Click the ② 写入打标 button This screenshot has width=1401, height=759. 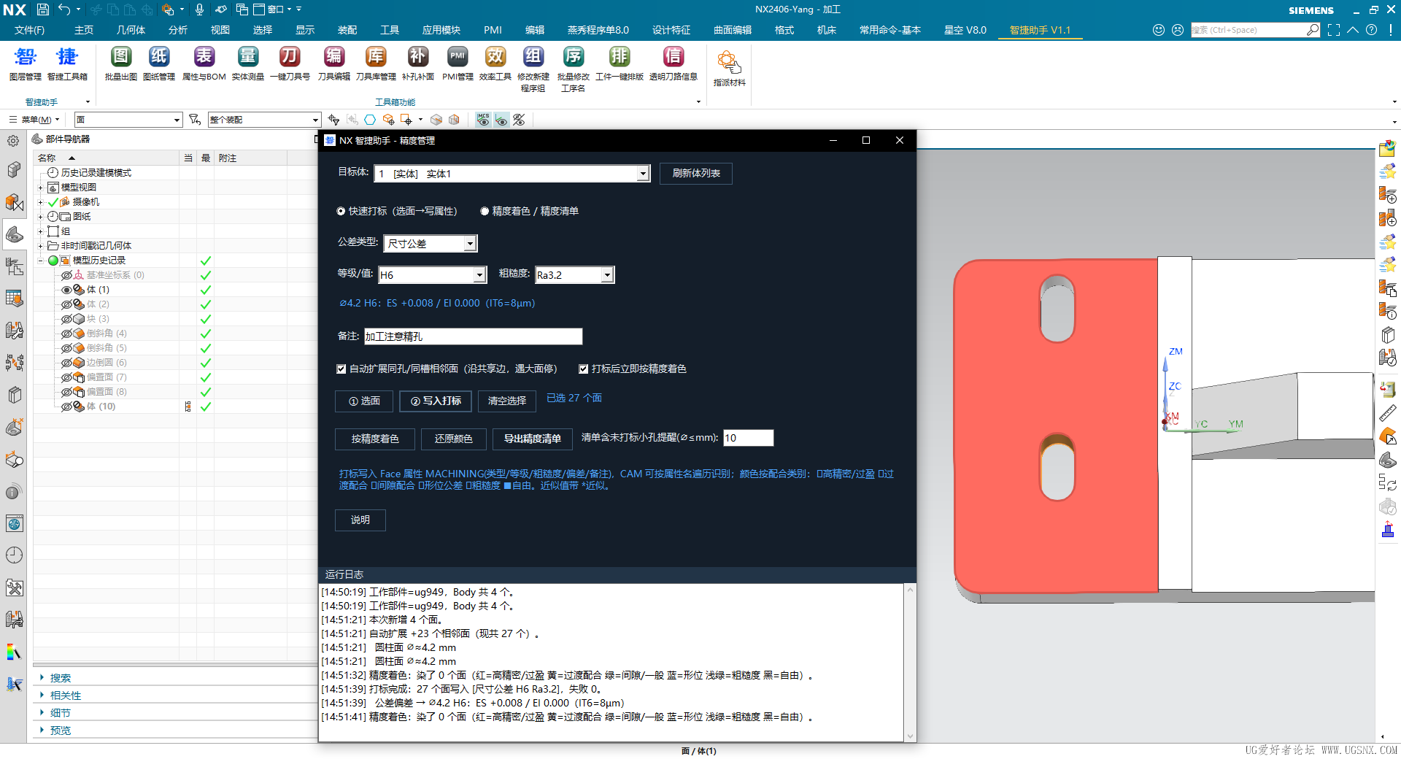click(436, 401)
